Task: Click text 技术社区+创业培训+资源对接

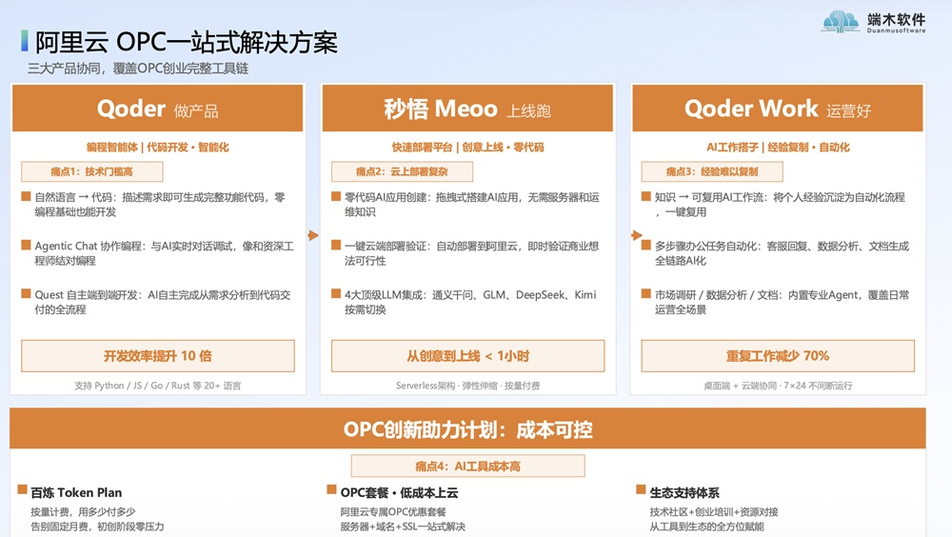Action: tap(714, 512)
